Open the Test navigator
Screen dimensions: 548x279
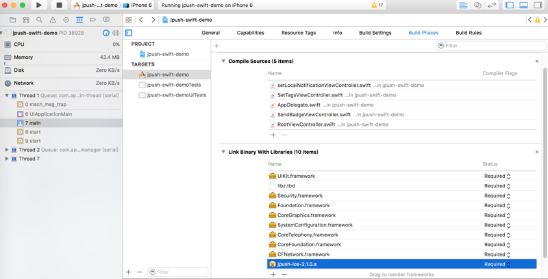click(66, 20)
